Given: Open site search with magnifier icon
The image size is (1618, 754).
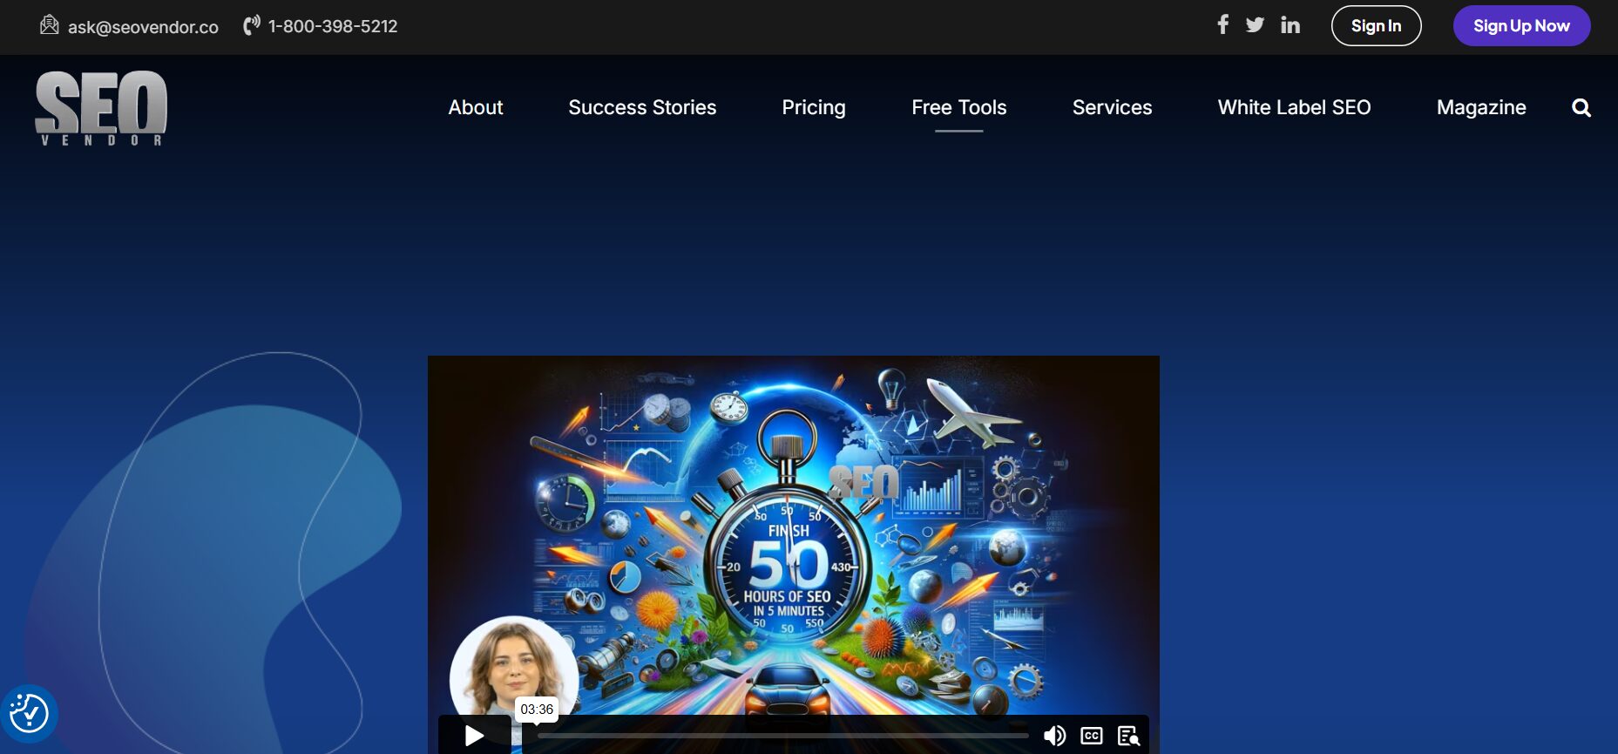Looking at the screenshot, I should [x=1581, y=108].
